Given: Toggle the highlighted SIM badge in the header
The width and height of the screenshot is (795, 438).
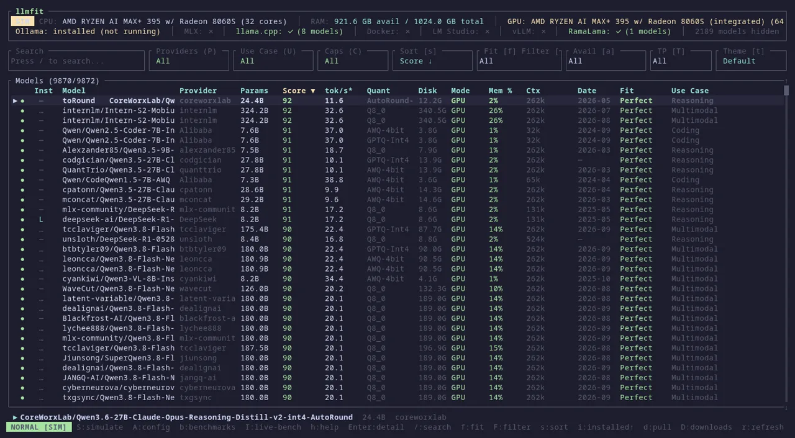Looking at the screenshot, I should click(x=21, y=21).
